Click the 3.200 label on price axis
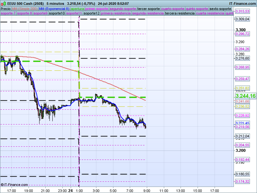The width and height of the screenshot is (257, 193). [x=240, y=151]
